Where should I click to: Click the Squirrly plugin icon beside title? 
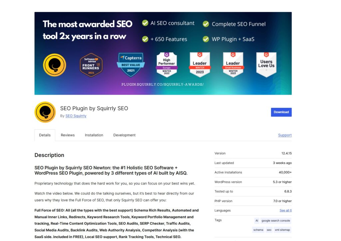[45, 112]
